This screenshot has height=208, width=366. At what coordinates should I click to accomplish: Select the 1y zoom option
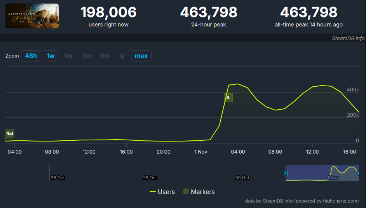[122, 56]
